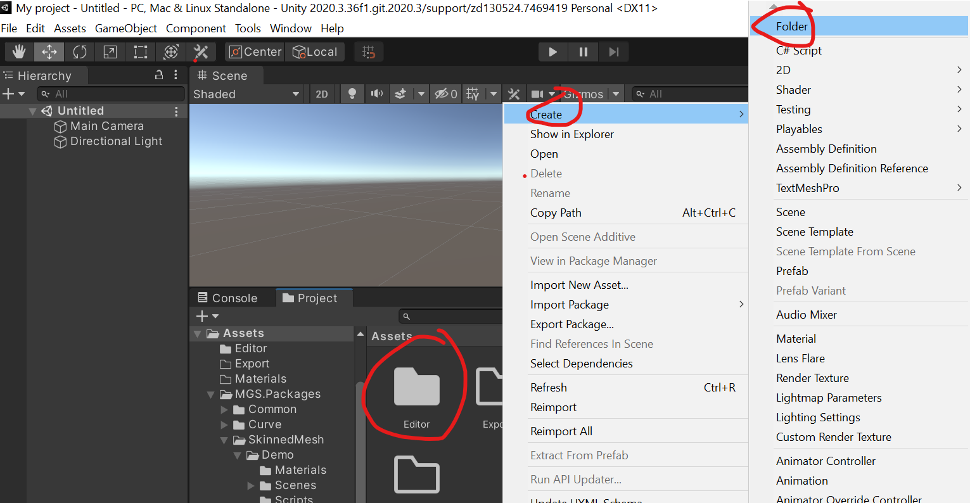970x503 pixels.
Task: Collapse the Untitled scene in Hierarchy
Action: [x=32, y=111]
